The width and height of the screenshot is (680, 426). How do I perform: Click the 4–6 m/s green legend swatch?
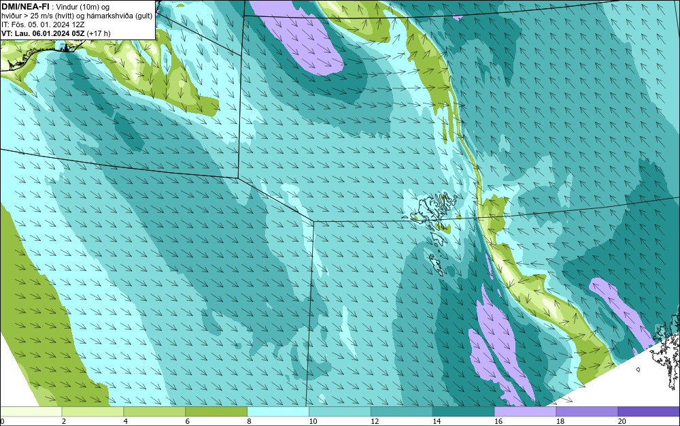[154, 412]
